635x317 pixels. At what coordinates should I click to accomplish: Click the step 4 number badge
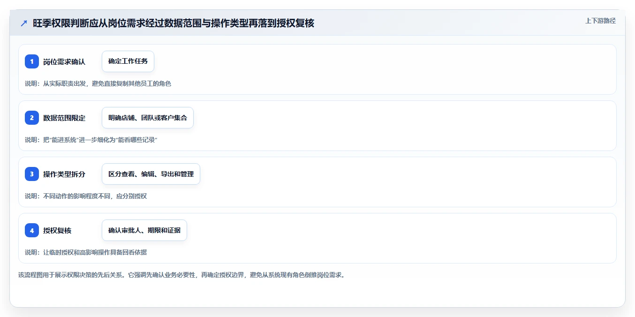tap(32, 230)
